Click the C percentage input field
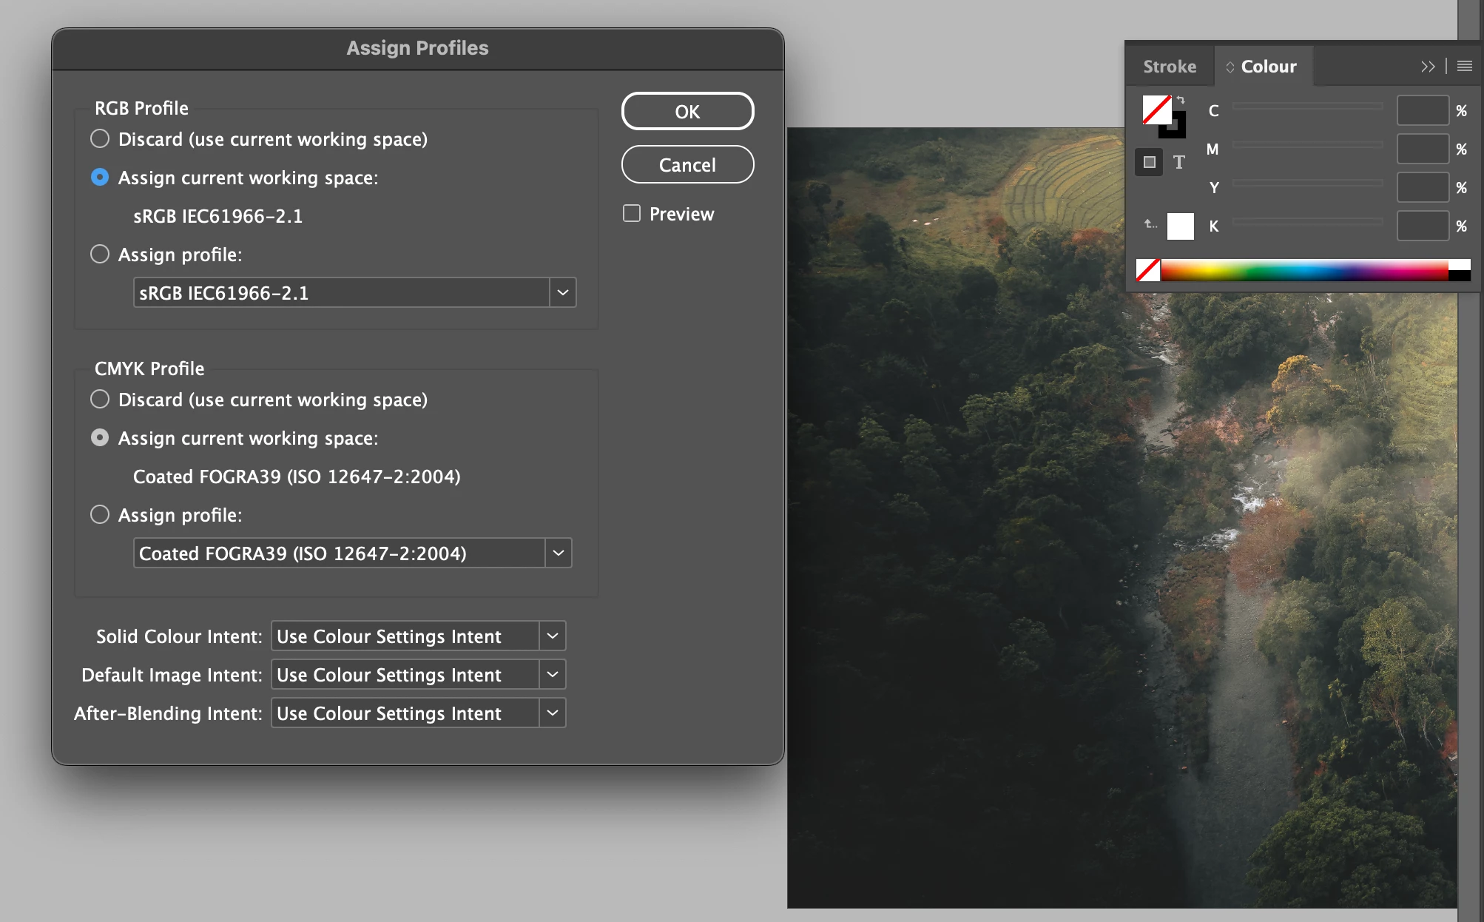This screenshot has width=1484, height=922. pyautogui.click(x=1422, y=111)
